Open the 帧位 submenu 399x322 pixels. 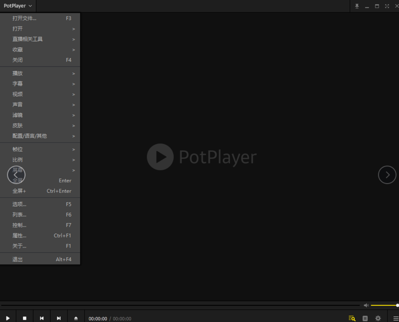[40, 149]
